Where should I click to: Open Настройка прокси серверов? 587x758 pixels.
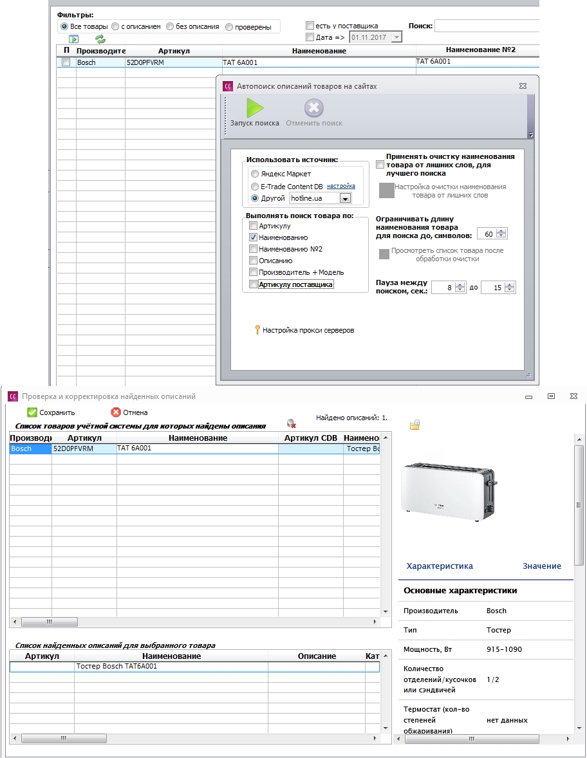[308, 330]
